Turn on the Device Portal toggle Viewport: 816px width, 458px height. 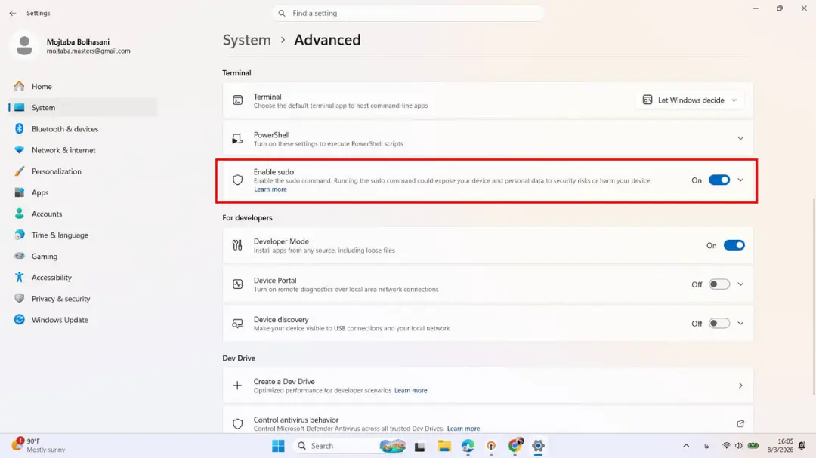pyautogui.click(x=719, y=284)
